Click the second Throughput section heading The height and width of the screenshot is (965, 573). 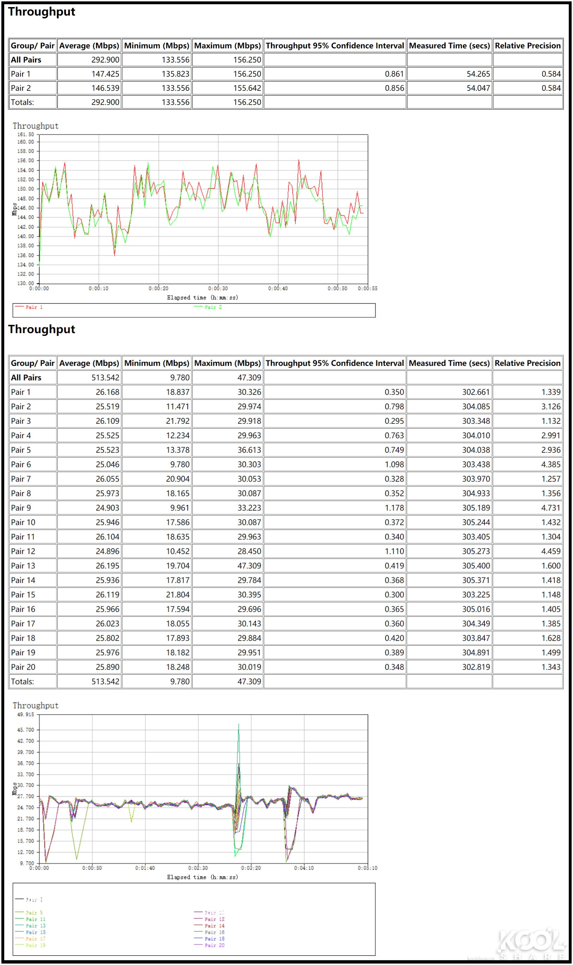pos(41,329)
